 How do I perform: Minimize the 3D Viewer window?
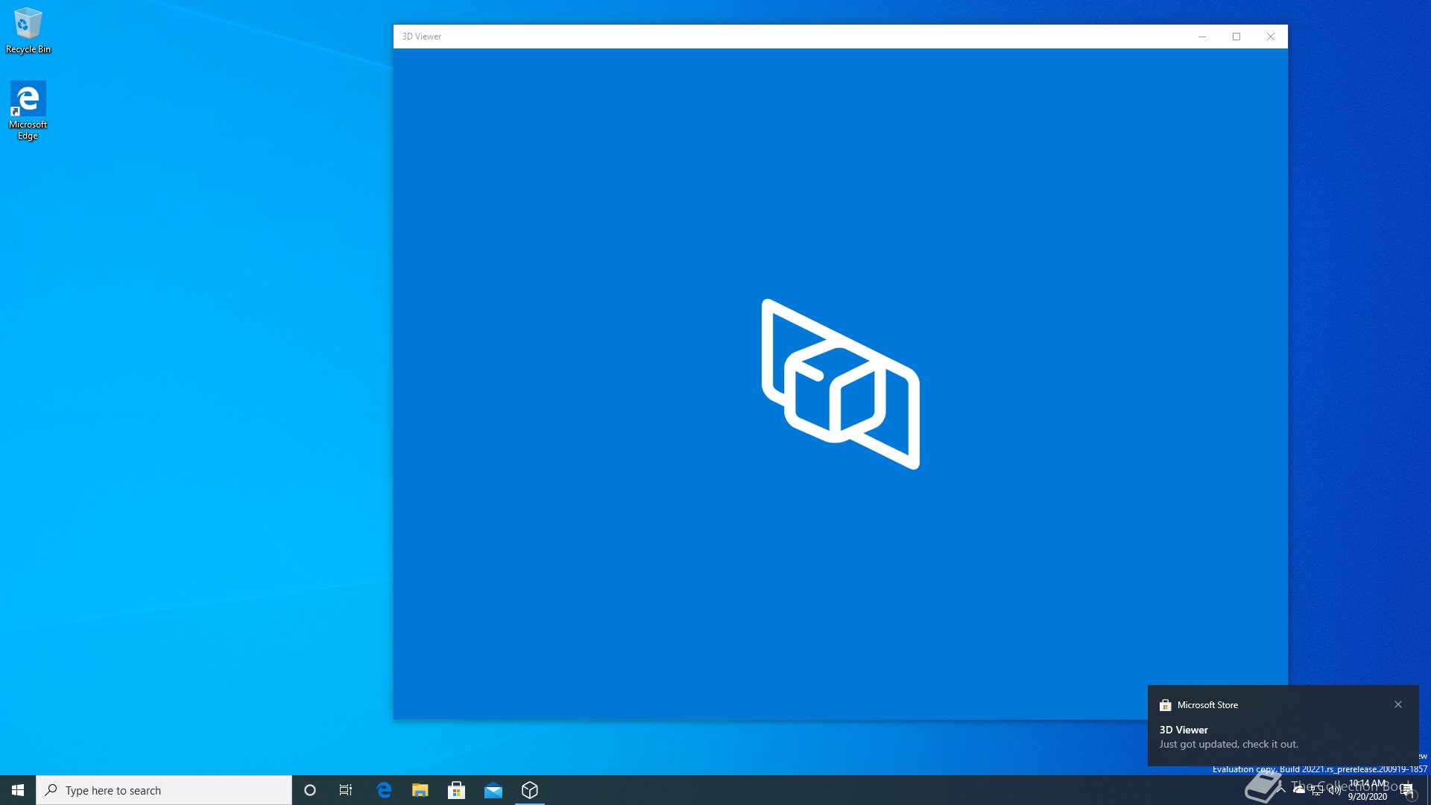coord(1202,37)
